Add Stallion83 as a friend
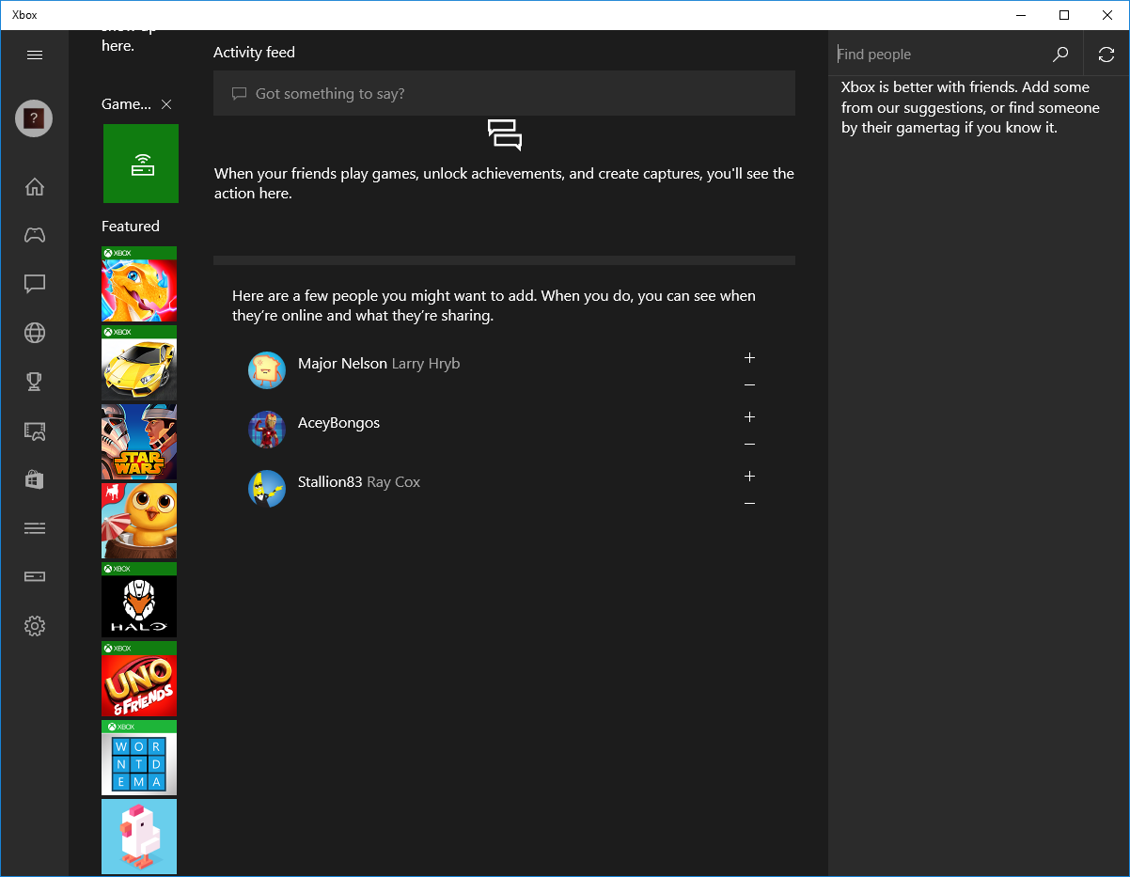The width and height of the screenshot is (1130, 877). [x=749, y=477]
